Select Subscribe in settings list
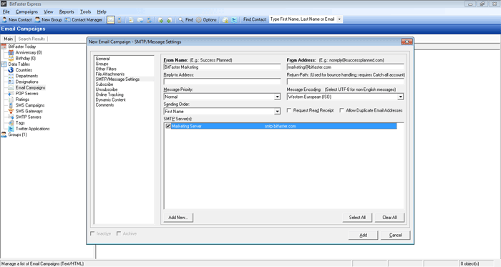 pos(104,84)
